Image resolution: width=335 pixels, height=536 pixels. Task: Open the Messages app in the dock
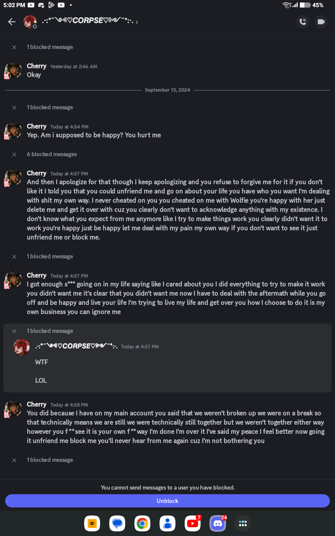coord(117,523)
